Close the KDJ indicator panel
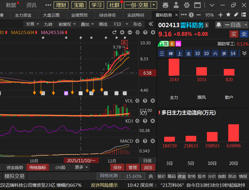Screen dimensions: 249x190 click(x=153, y=121)
